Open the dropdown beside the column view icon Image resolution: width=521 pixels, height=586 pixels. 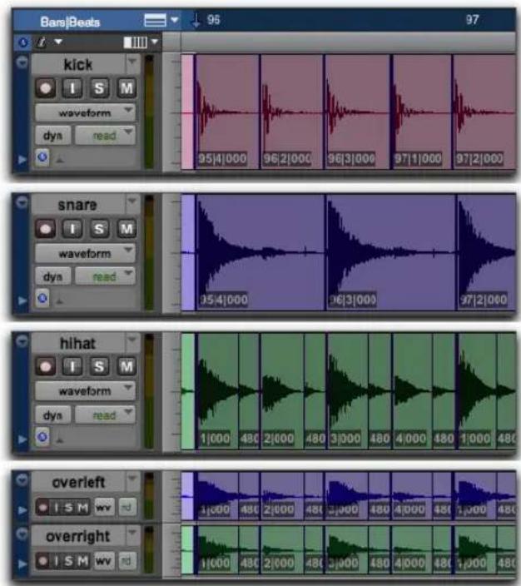click(x=155, y=42)
